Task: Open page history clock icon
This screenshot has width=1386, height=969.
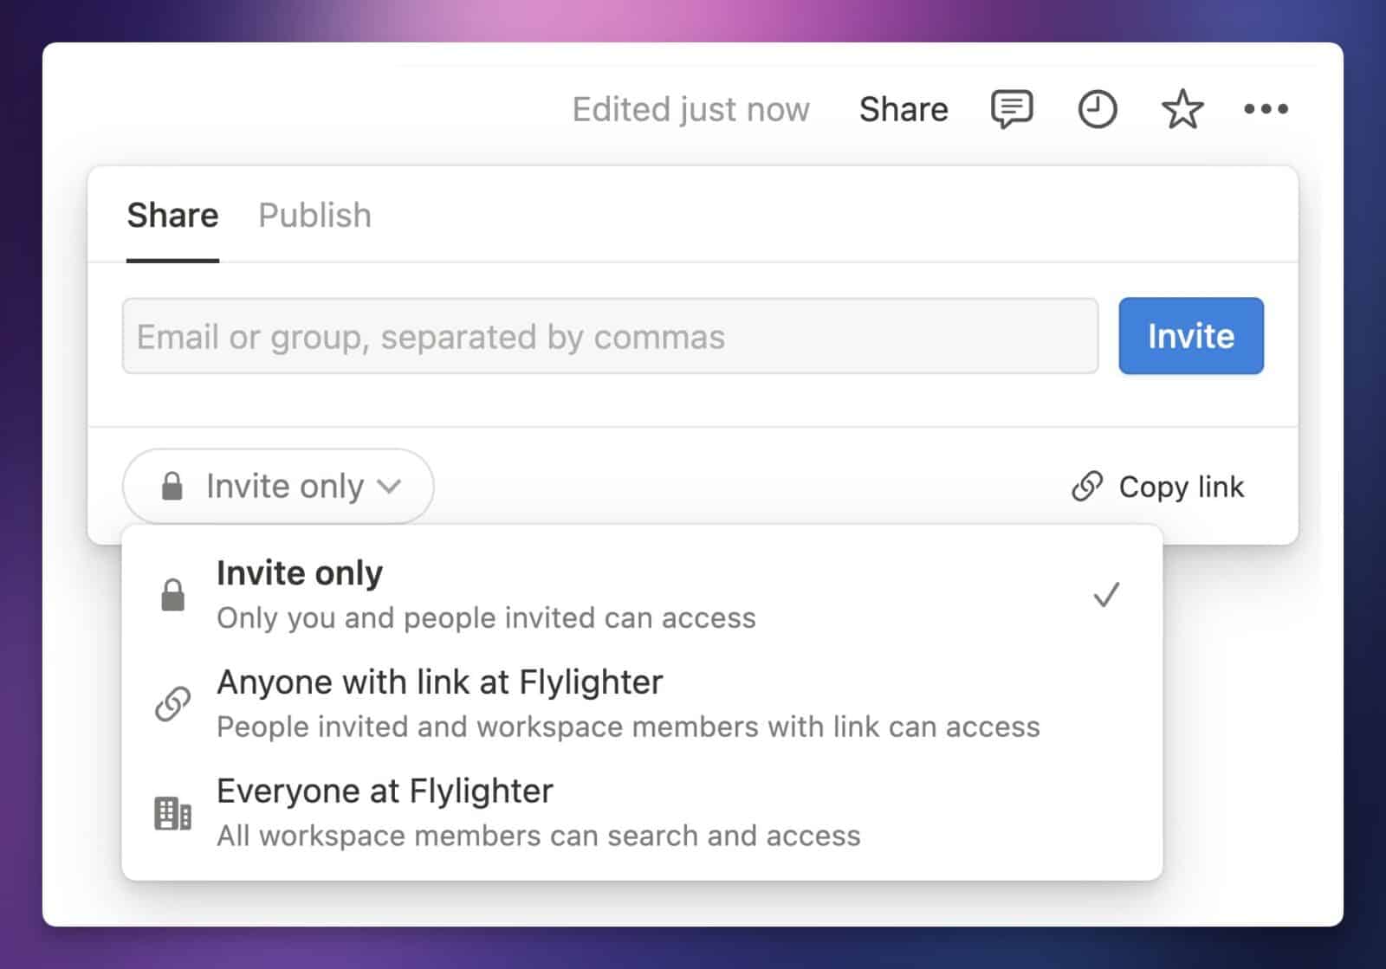Action: [1097, 108]
